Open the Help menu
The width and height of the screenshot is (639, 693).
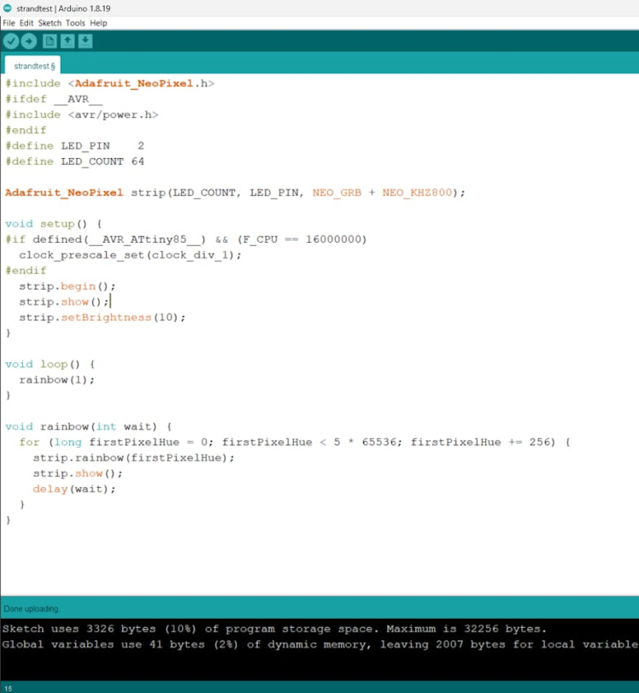coord(98,23)
